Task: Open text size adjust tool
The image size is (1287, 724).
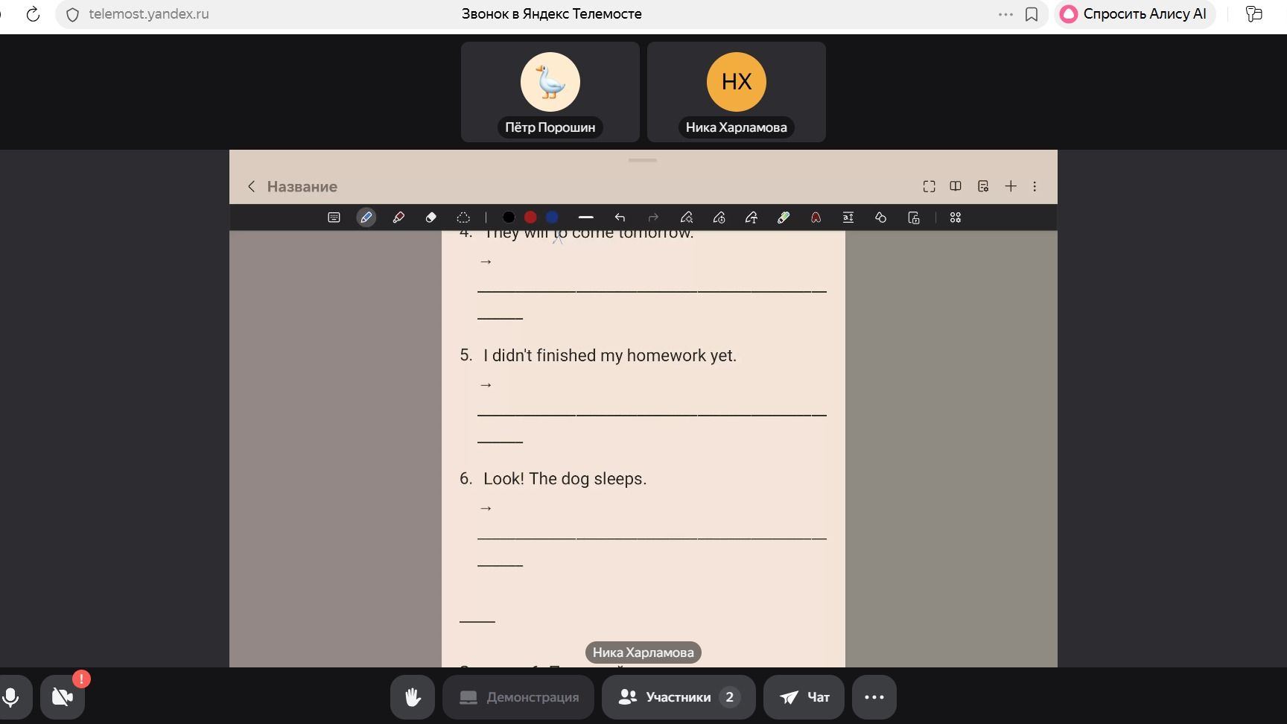Action: (x=848, y=217)
